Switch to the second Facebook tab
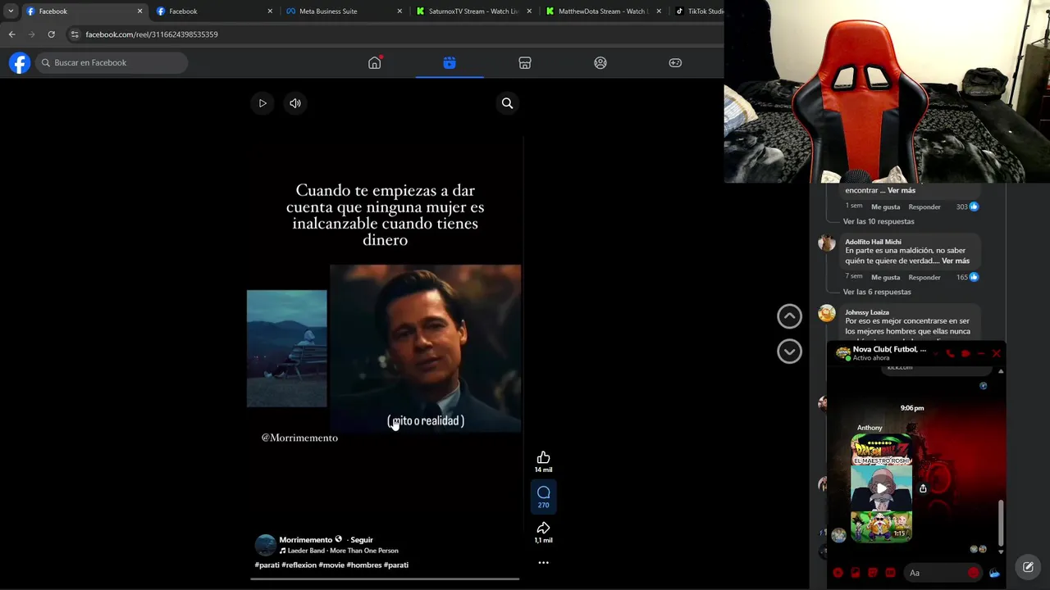The height and width of the screenshot is (590, 1050). click(x=213, y=11)
